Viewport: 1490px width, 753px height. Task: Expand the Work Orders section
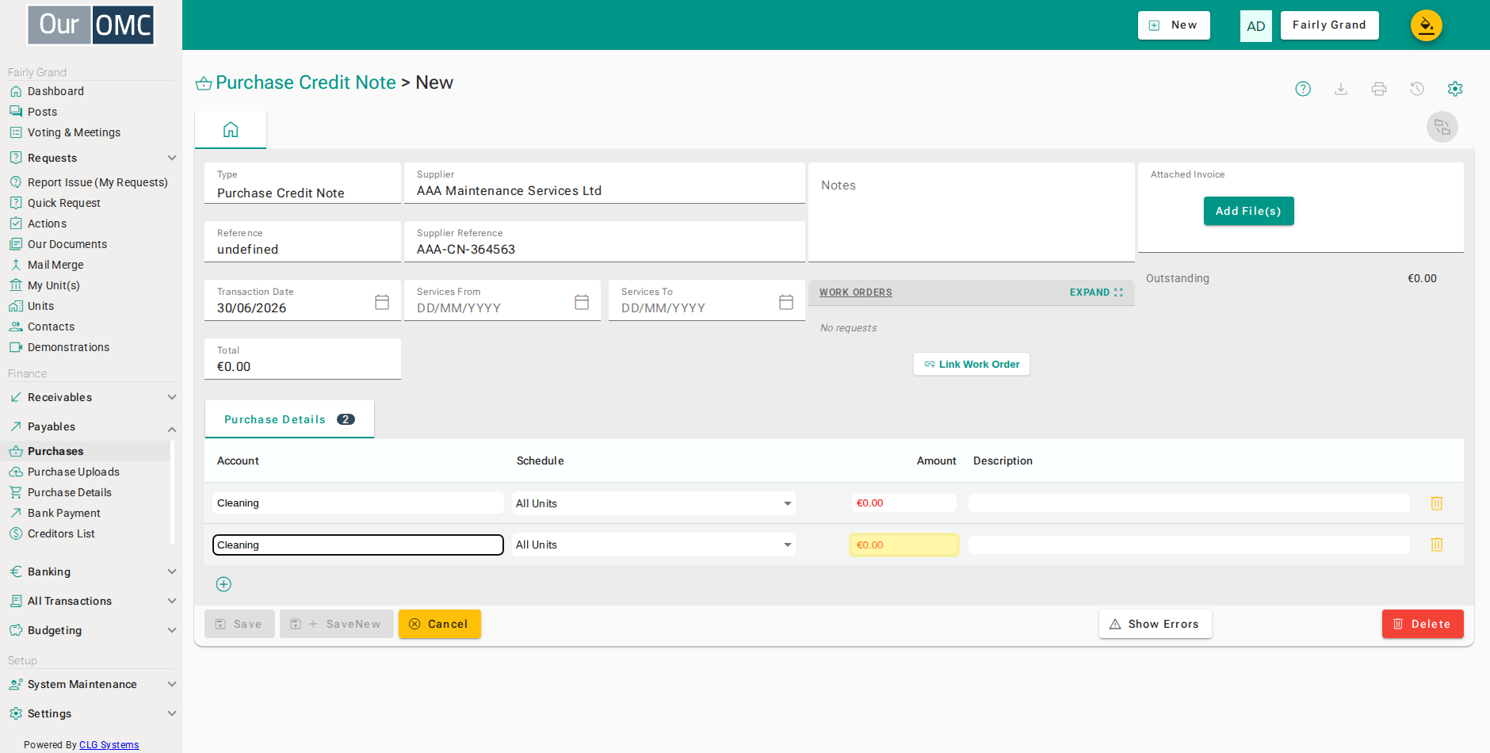(x=1096, y=292)
